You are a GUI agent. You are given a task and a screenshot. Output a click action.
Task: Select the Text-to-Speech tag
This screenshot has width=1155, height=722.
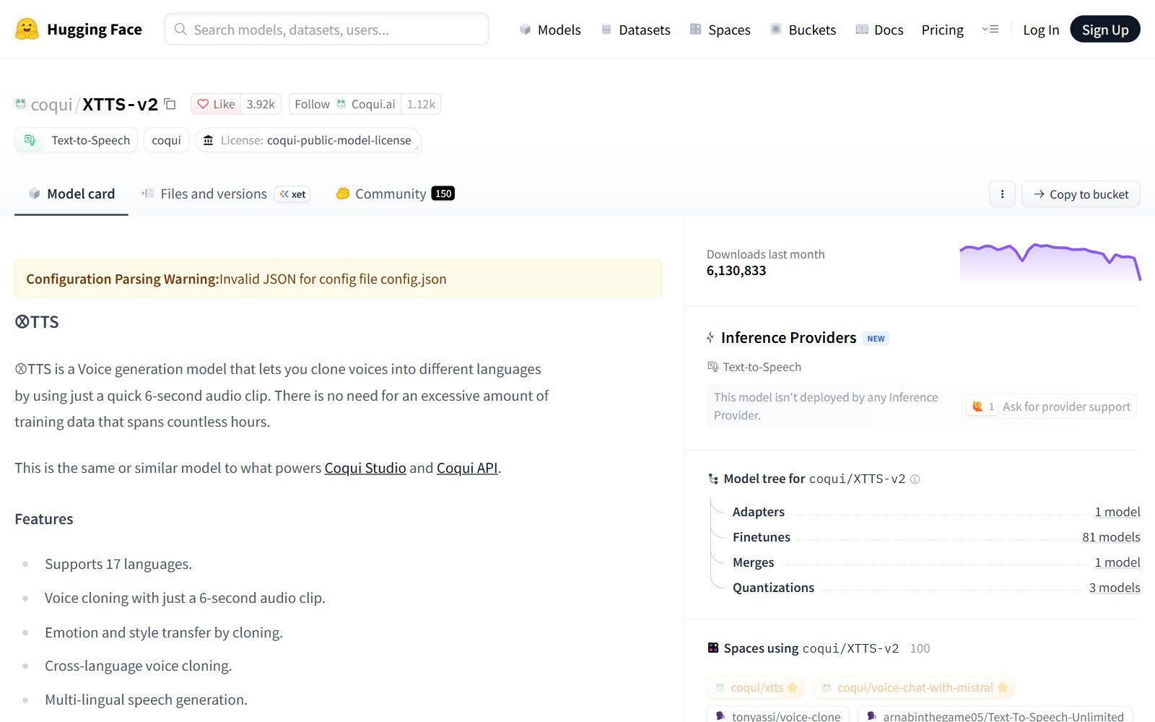click(x=77, y=140)
